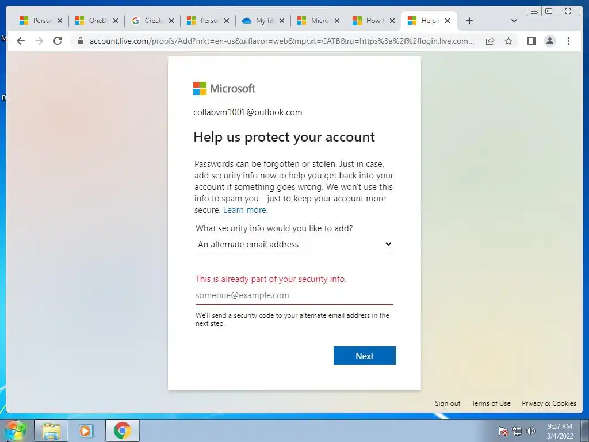Share this page using the share icon
The height and width of the screenshot is (442, 589).
pyautogui.click(x=490, y=41)
